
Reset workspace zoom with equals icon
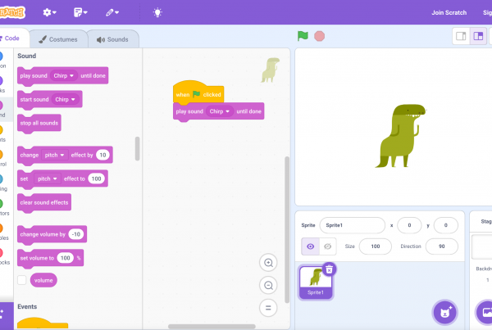[x=268, y=308]
